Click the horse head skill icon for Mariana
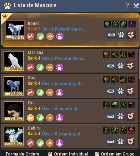The height and width of the screenshot is (156, 140). point(107,54)
